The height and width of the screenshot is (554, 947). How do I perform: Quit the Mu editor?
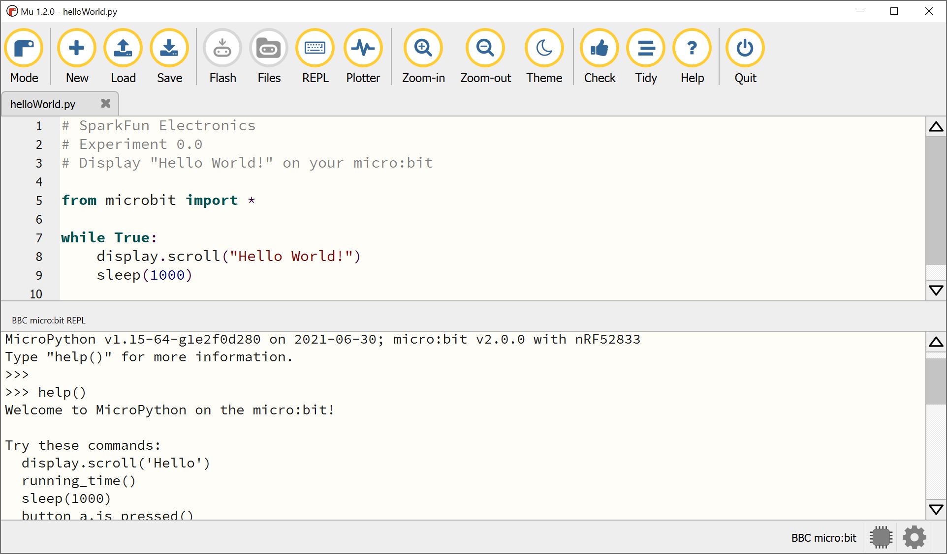coord(745,56)
